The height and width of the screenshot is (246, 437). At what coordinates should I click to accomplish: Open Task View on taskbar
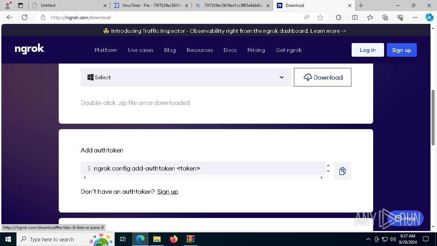(123, 239)
